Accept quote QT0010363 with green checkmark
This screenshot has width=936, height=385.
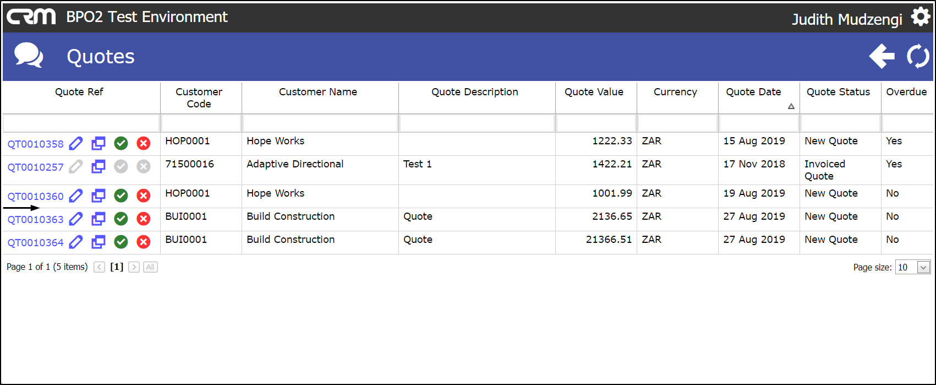(121, 219)
